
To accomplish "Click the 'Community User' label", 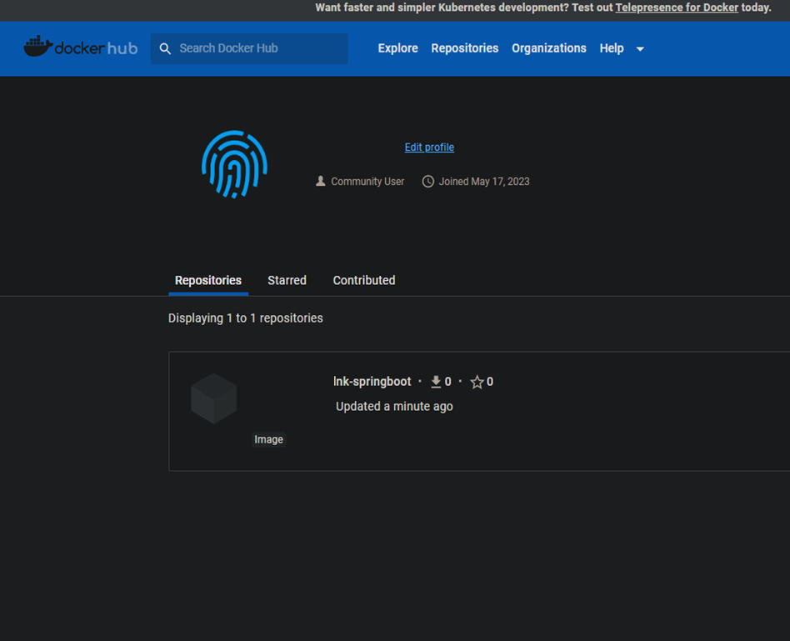I will pos(367,182).
